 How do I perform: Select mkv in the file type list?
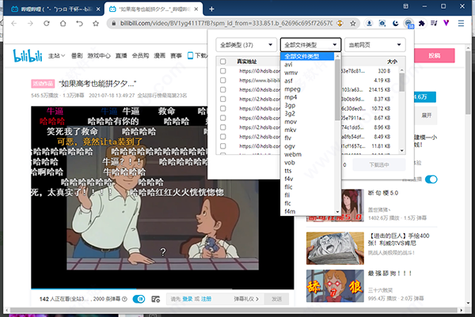(x=307, y=130)
